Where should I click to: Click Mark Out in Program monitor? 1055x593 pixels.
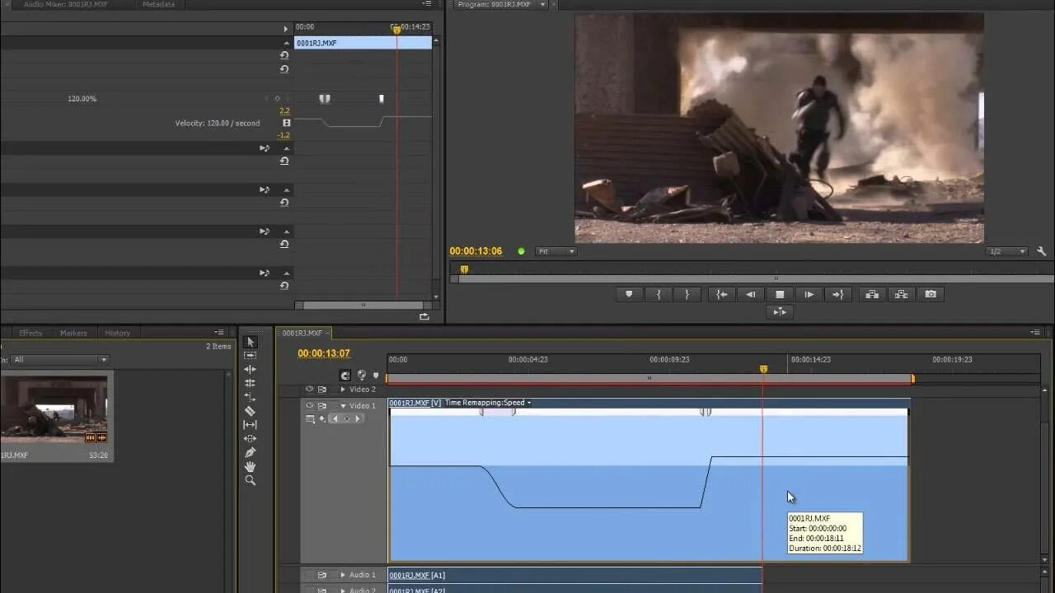(687, 294)
